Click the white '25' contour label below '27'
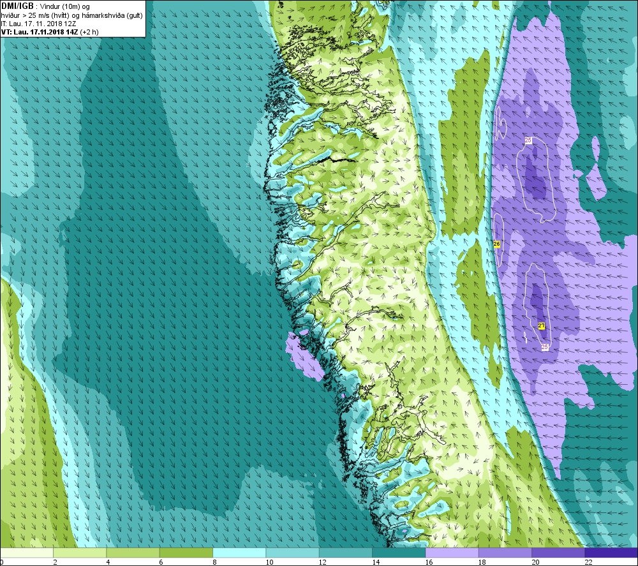638x566 pixels. [545, 346]
